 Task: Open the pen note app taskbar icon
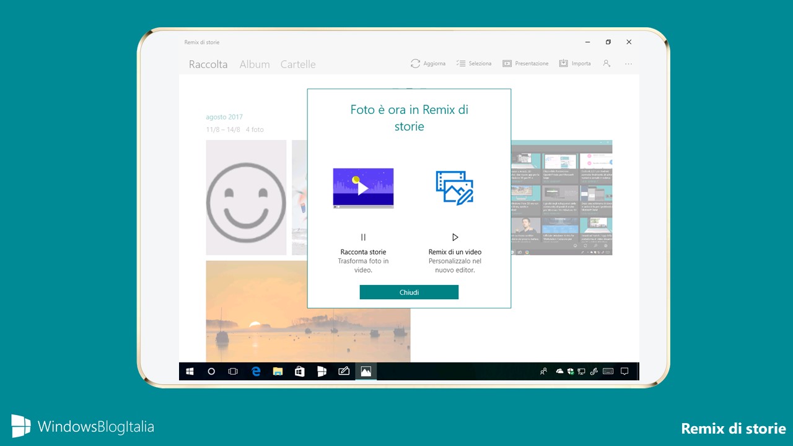coord(344,372)
